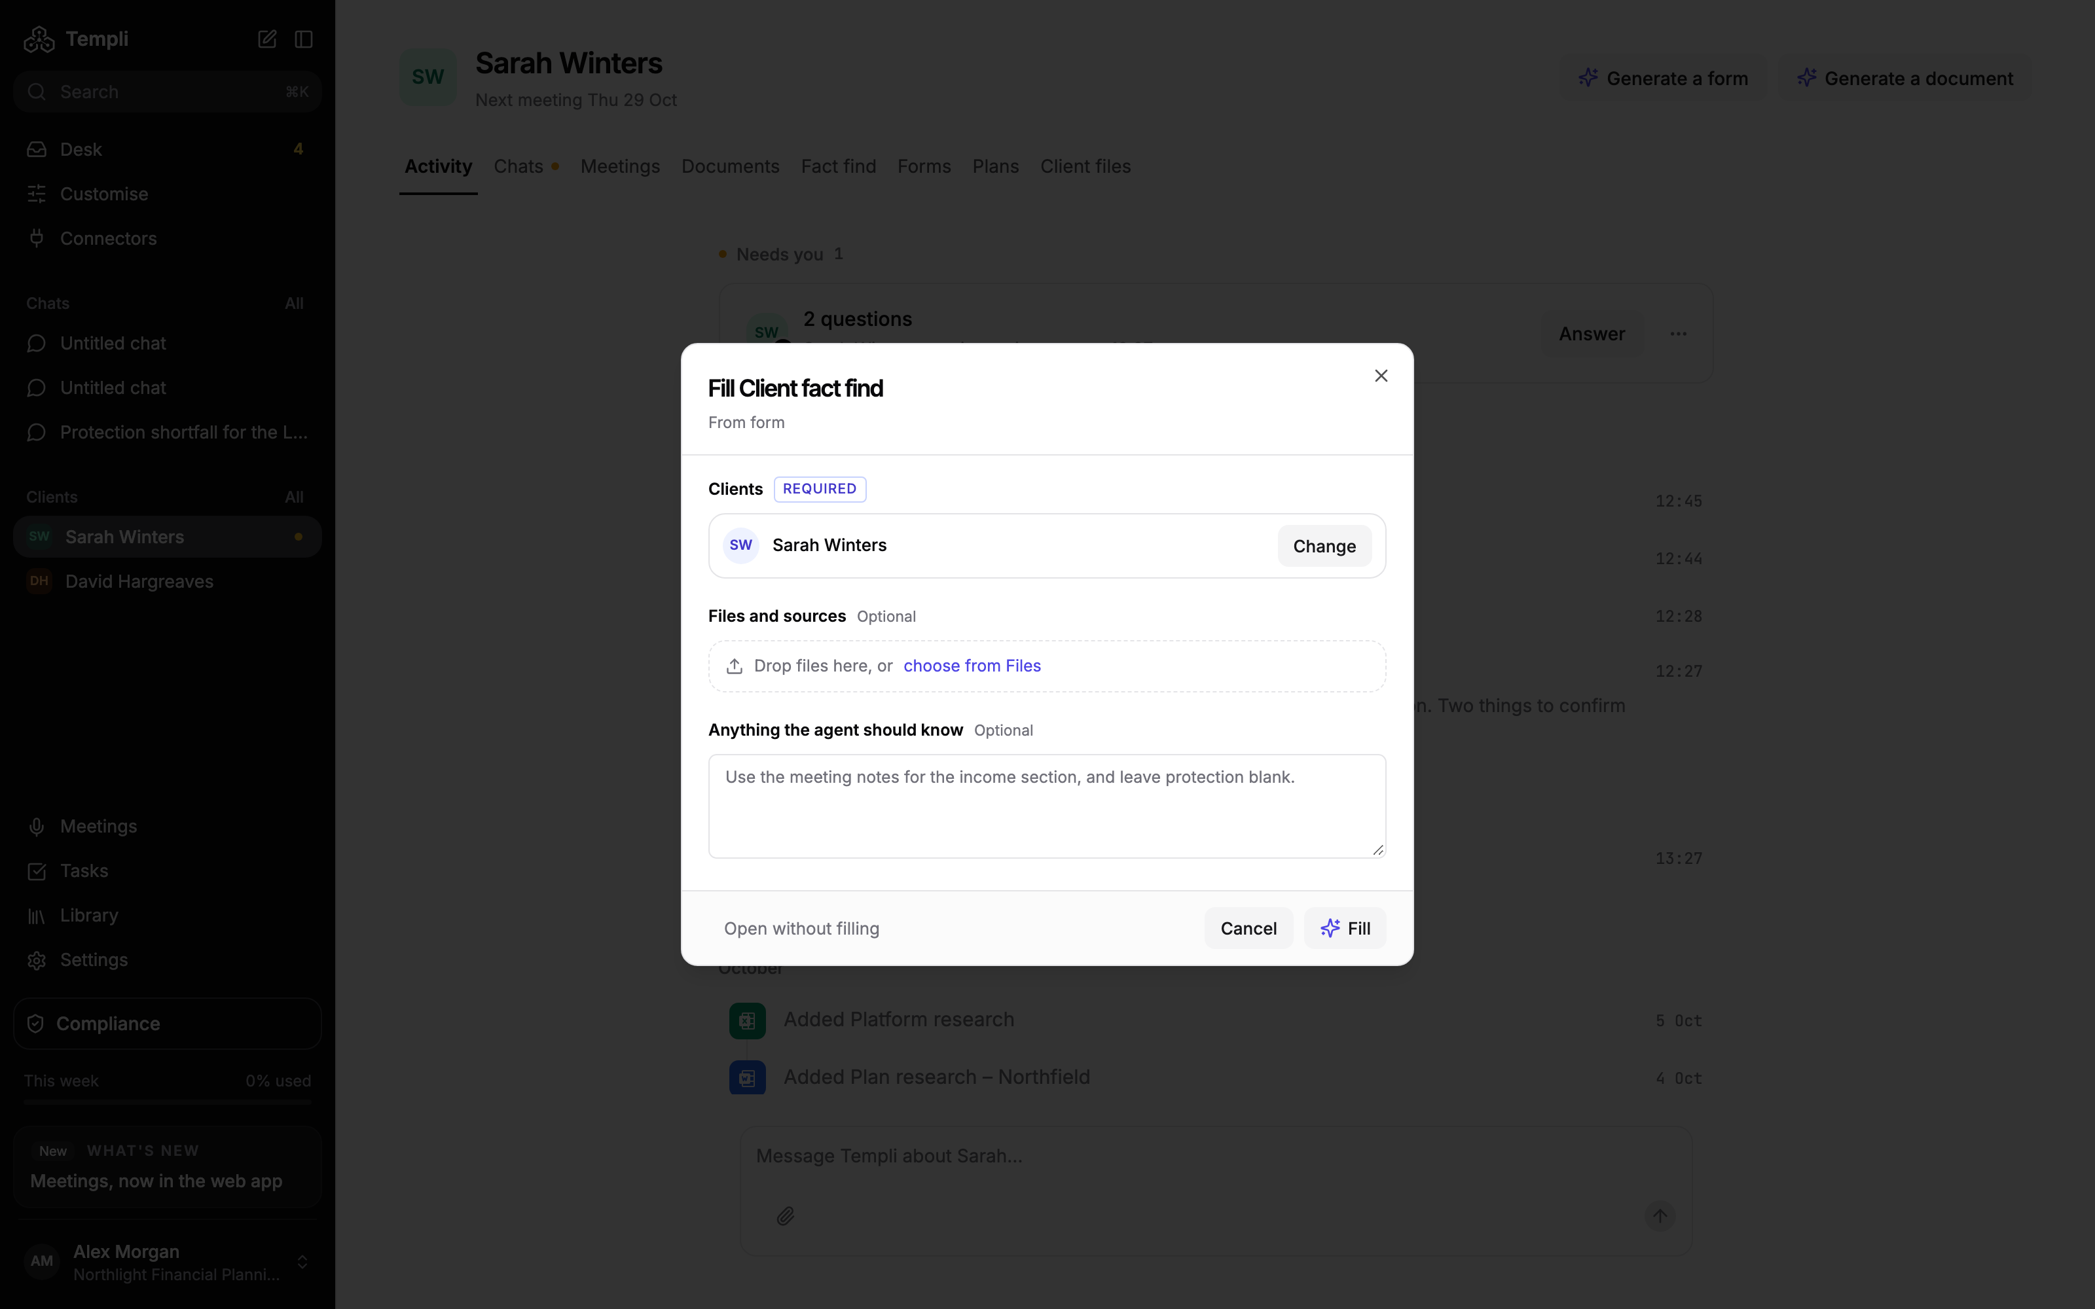The image size is (2095, 1309).
Task: Click the choose from Files link
Action: pyautogui.click(x=972, y=666)
